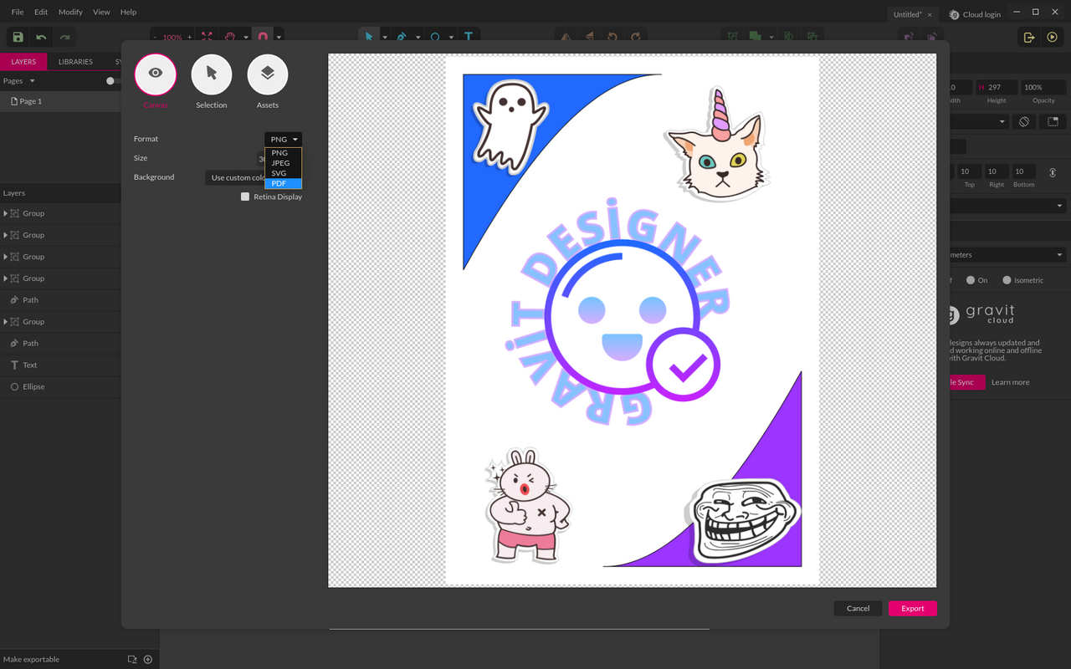
Task: Click the Opacity field showing 100%
Action: click(1043, 87)
